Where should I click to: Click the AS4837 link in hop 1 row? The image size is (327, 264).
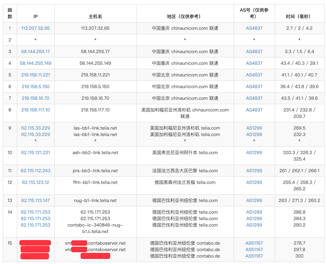[254, 28]
